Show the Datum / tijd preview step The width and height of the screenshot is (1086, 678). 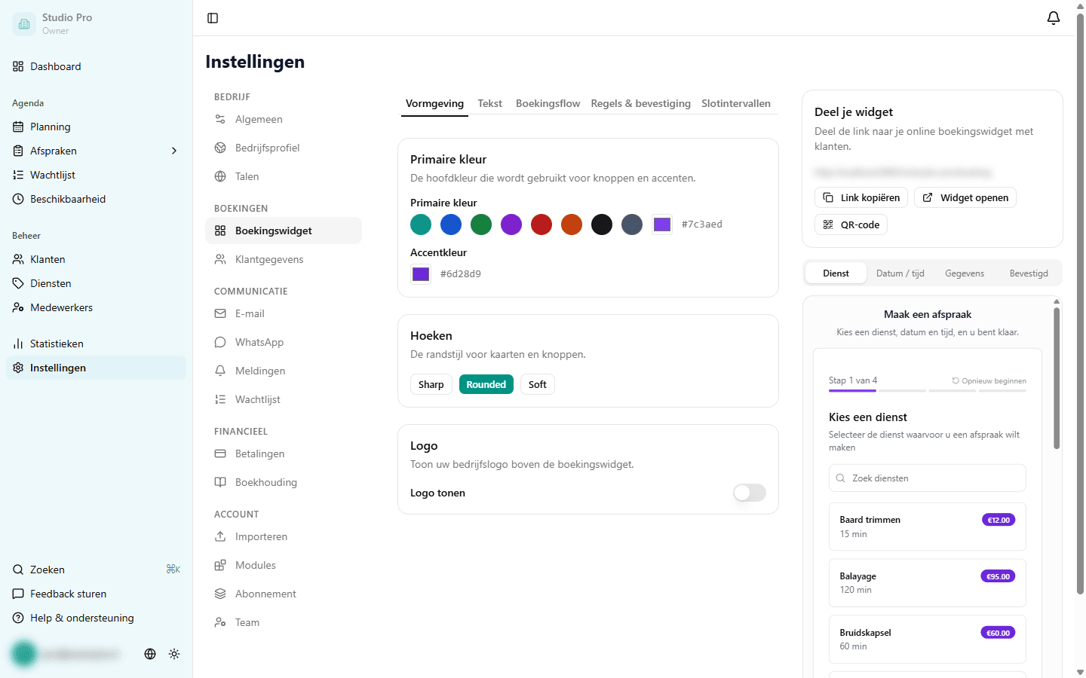(x=900, y=273)
